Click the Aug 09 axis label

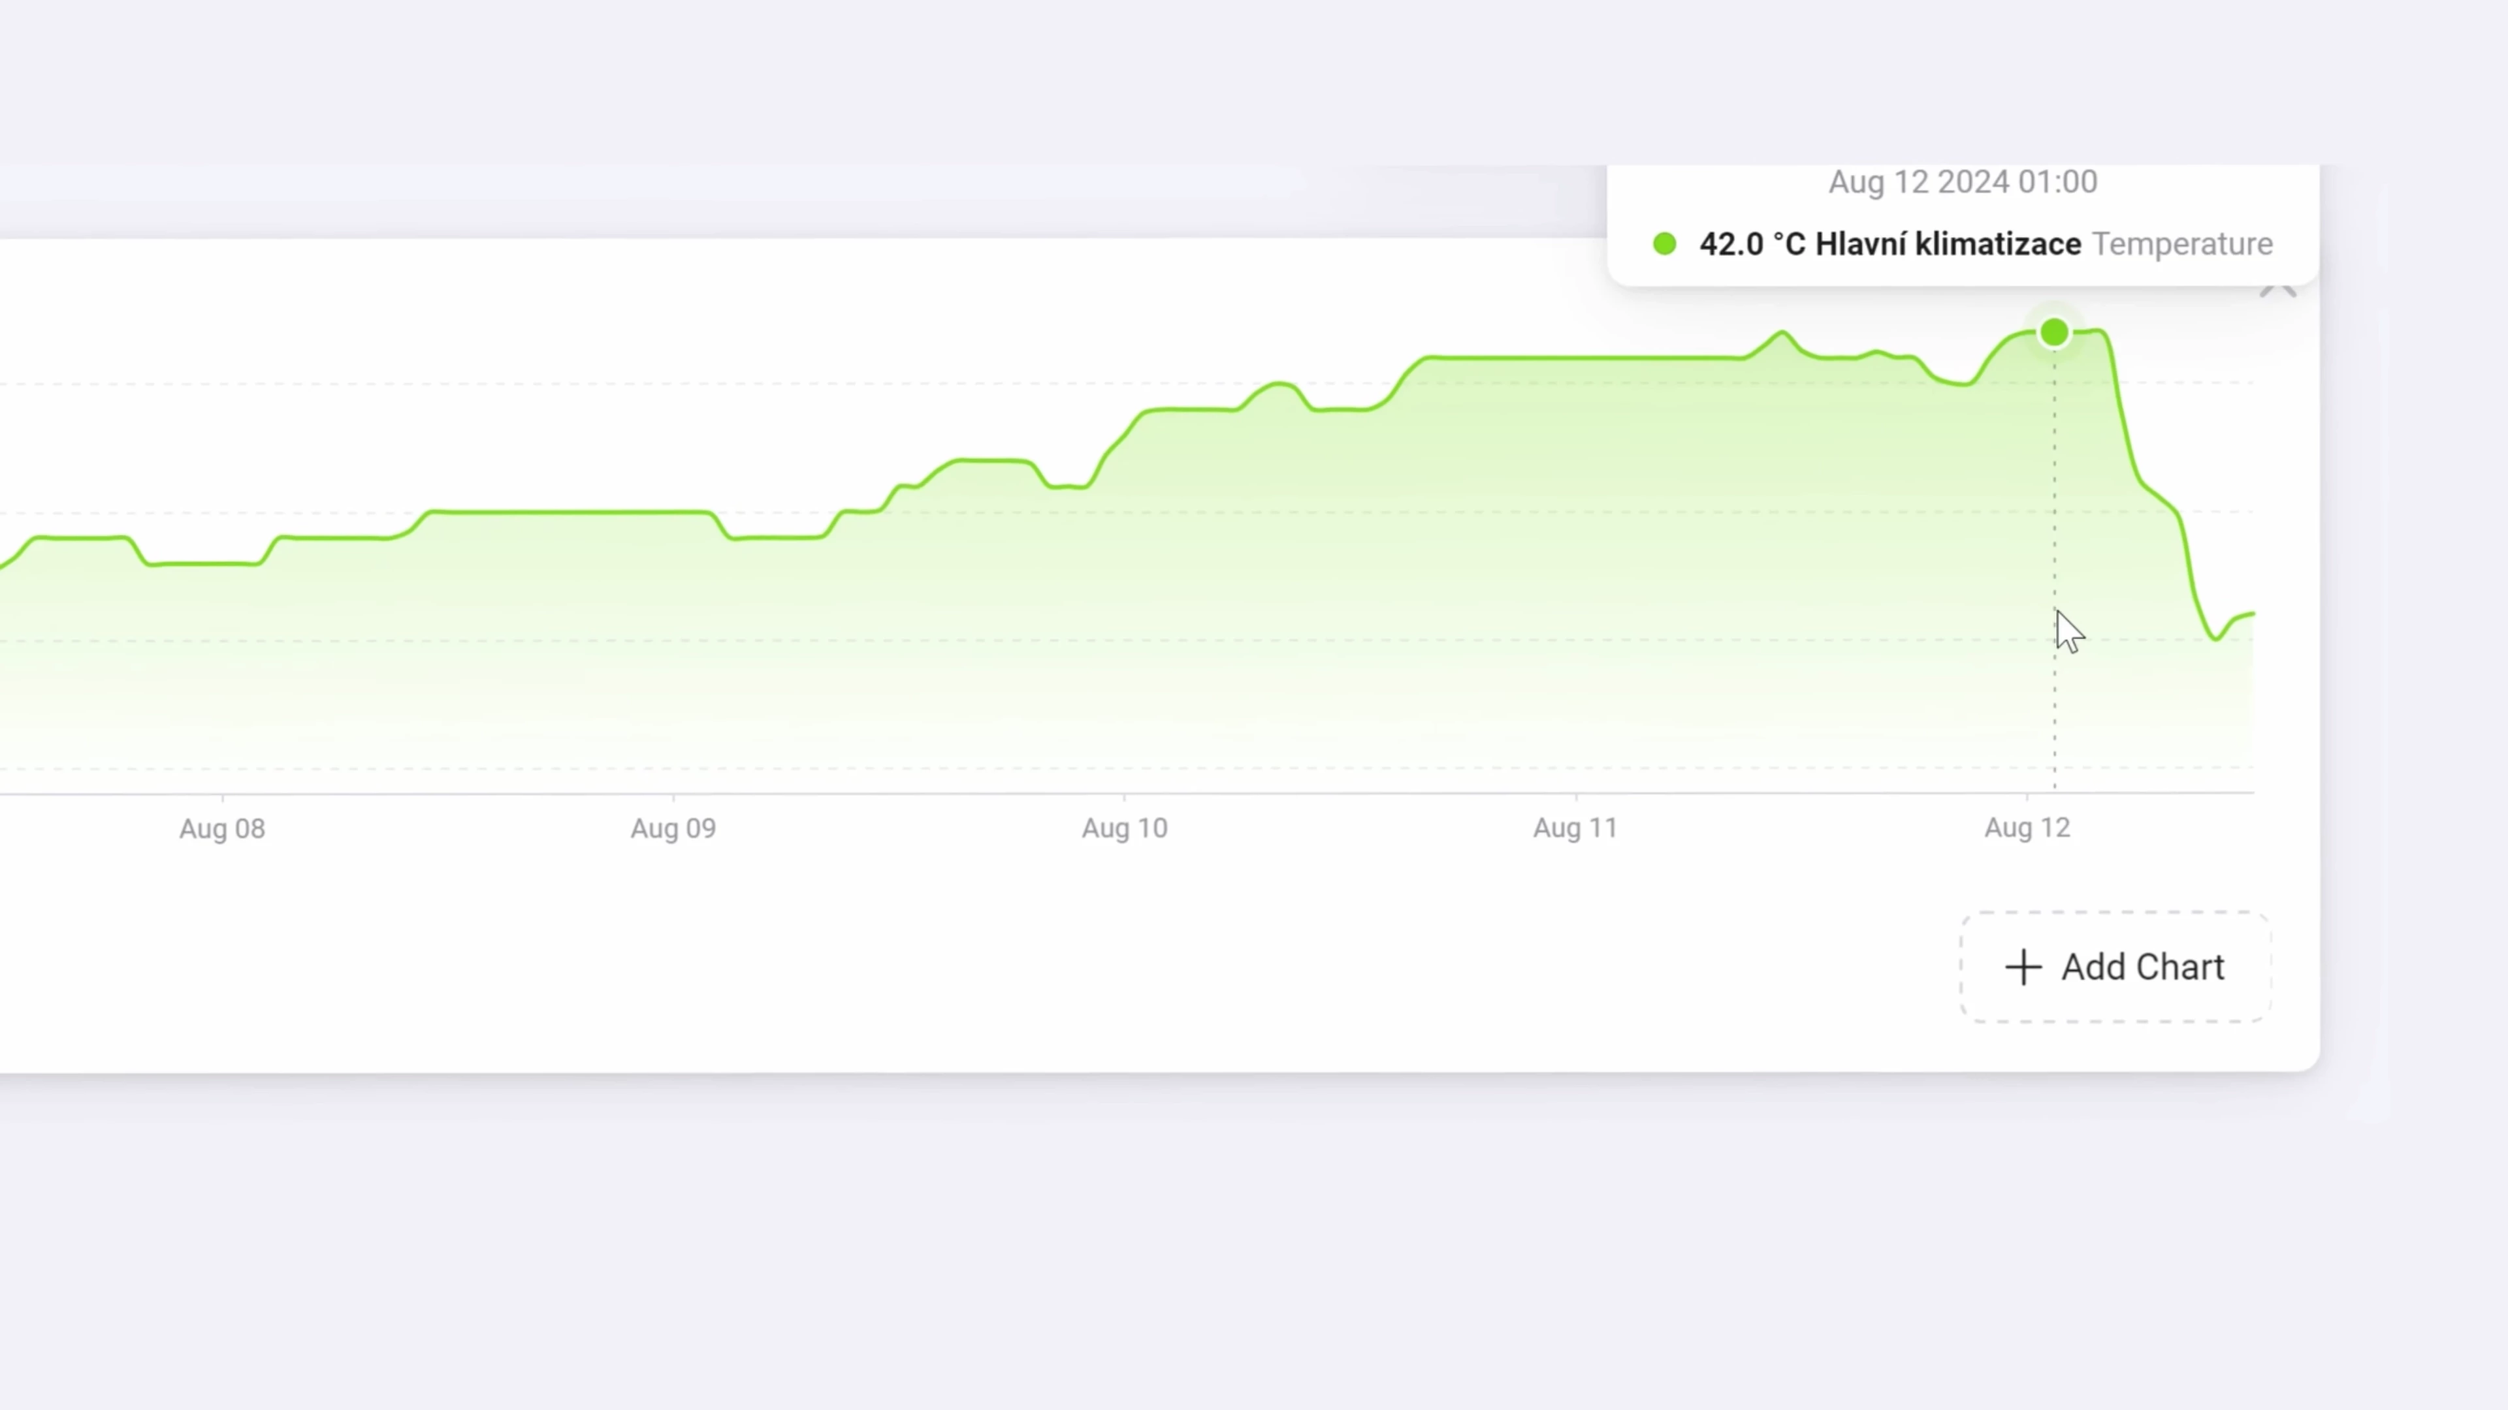(x=673, y=829)
